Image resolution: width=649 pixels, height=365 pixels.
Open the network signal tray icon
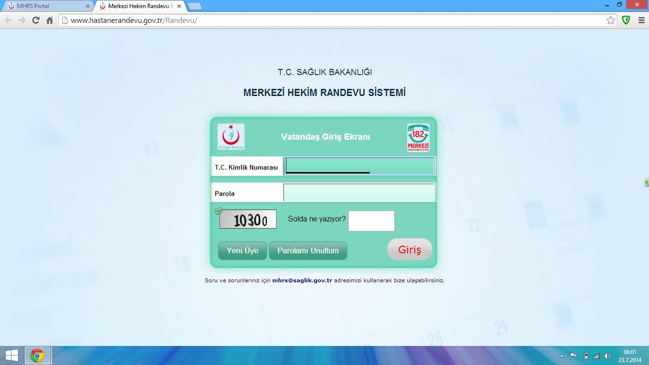(596, 356)
